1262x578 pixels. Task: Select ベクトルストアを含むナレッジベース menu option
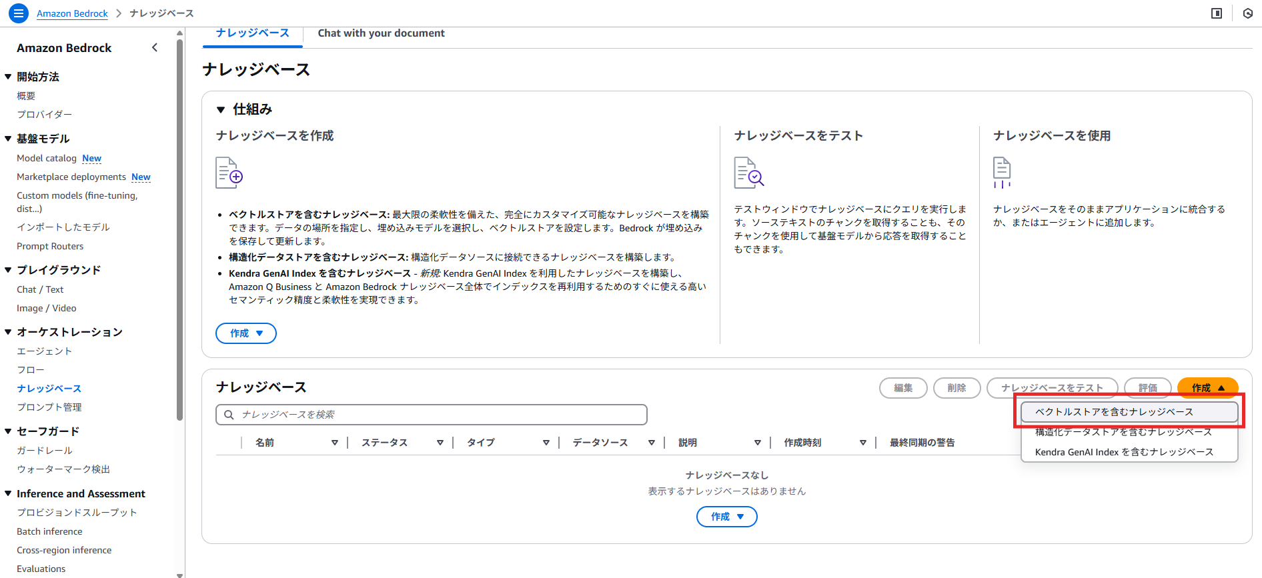pos(1129,412)
